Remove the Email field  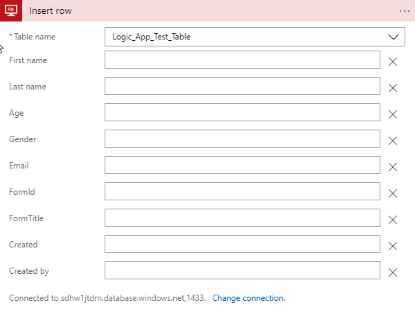tap(393, 167)
